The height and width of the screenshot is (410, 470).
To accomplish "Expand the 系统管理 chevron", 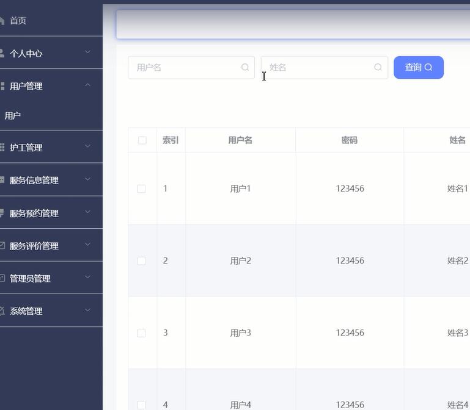I will point(87,310).
